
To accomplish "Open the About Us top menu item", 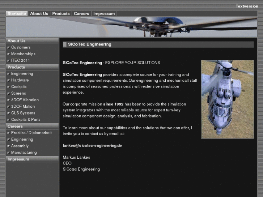I will point(39,14).
